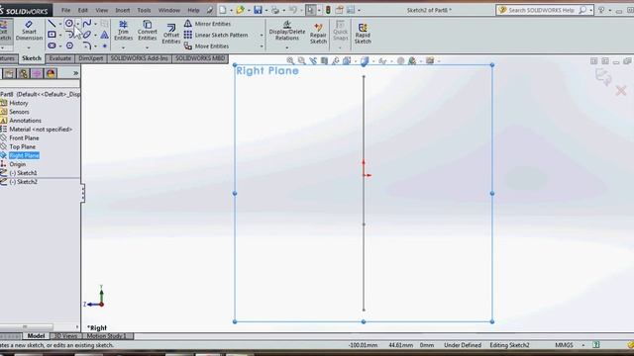Click the Smart Dimension tool
The height and width of the screenshot is (356, 634).
29,31
